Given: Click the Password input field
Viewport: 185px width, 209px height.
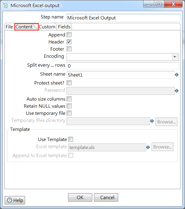Looking at the screenshot, I should coord(121,91).
